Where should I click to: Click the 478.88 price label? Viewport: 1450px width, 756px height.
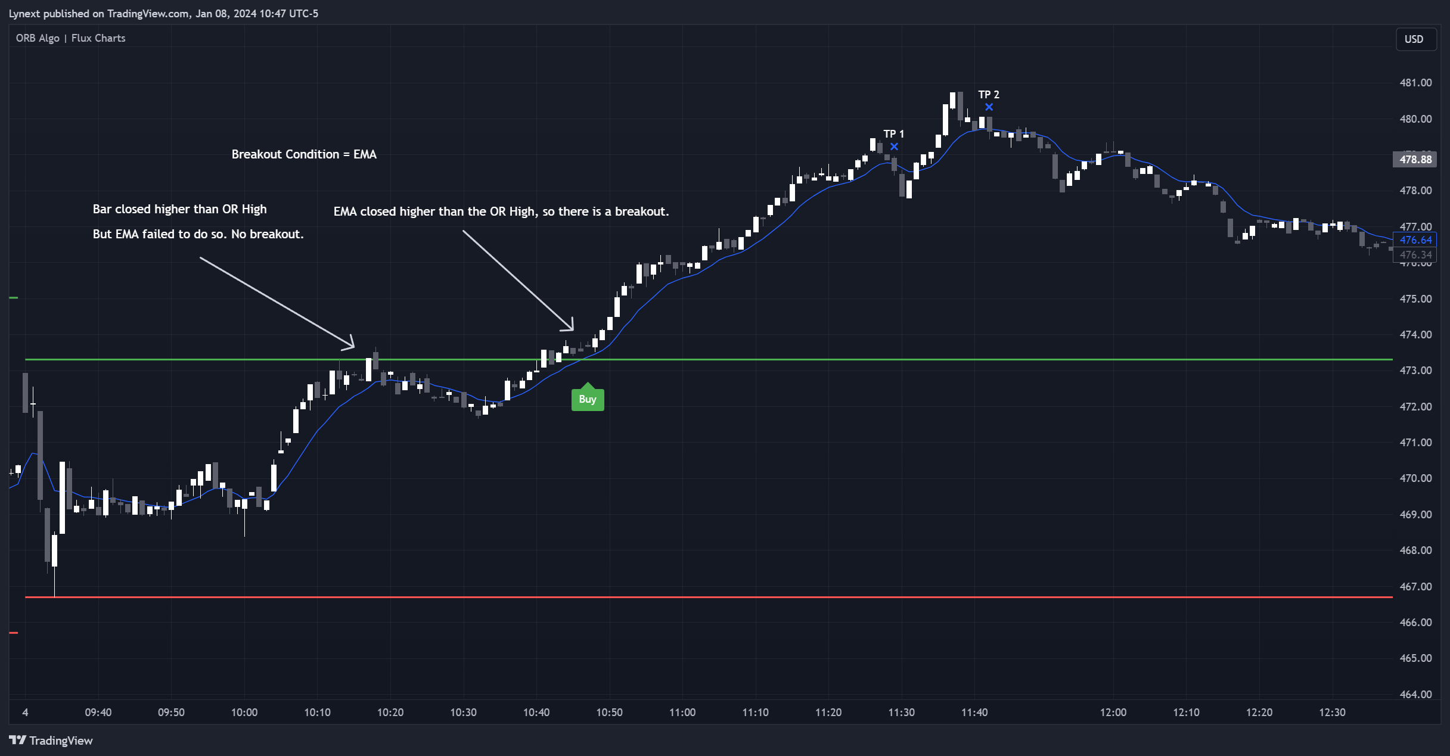pyautogui.click(x=1415, y=159)
